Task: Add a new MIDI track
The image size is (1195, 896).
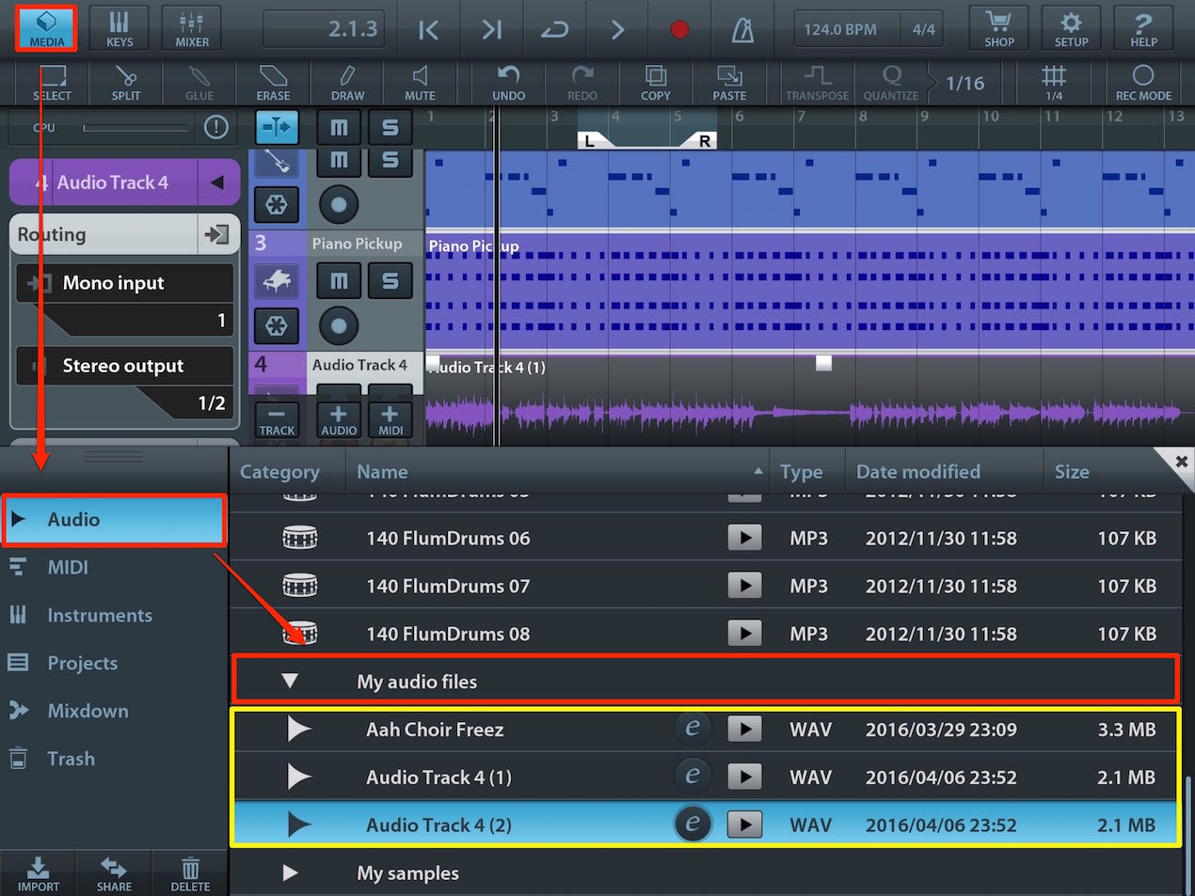Action: pos(390,419)
